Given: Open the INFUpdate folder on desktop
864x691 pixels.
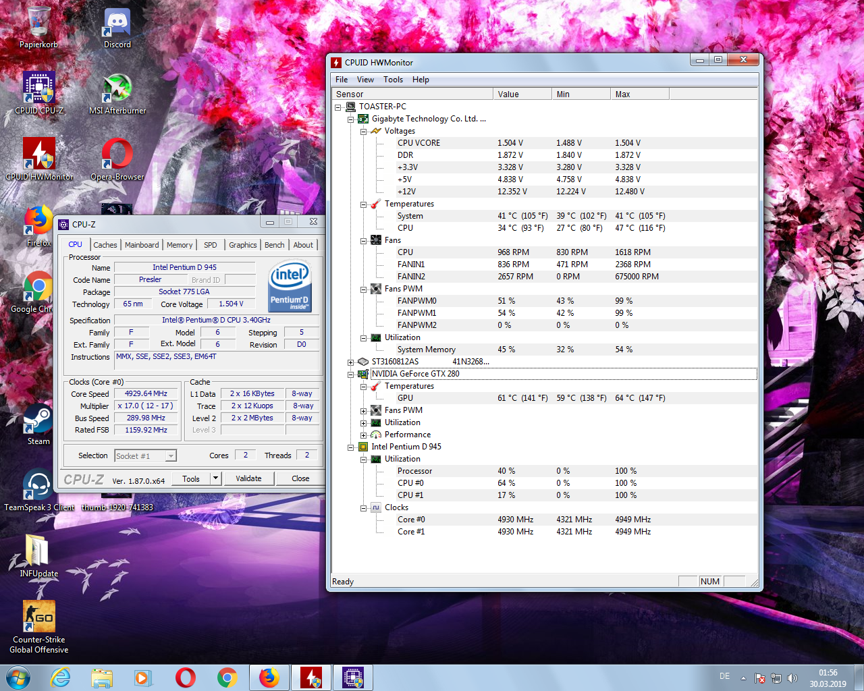Looking at the screenshot, I should [x=38, y=557].
